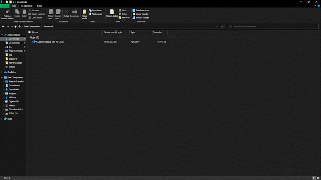This screenshot has width=321, height=180.
Task: Create a Nova pasta
Action: point(85,14)
